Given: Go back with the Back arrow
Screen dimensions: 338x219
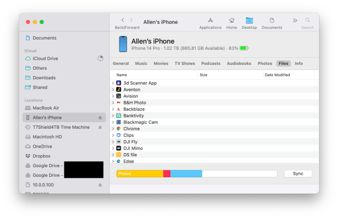Looking at the screenshot, I should point(123,20).
